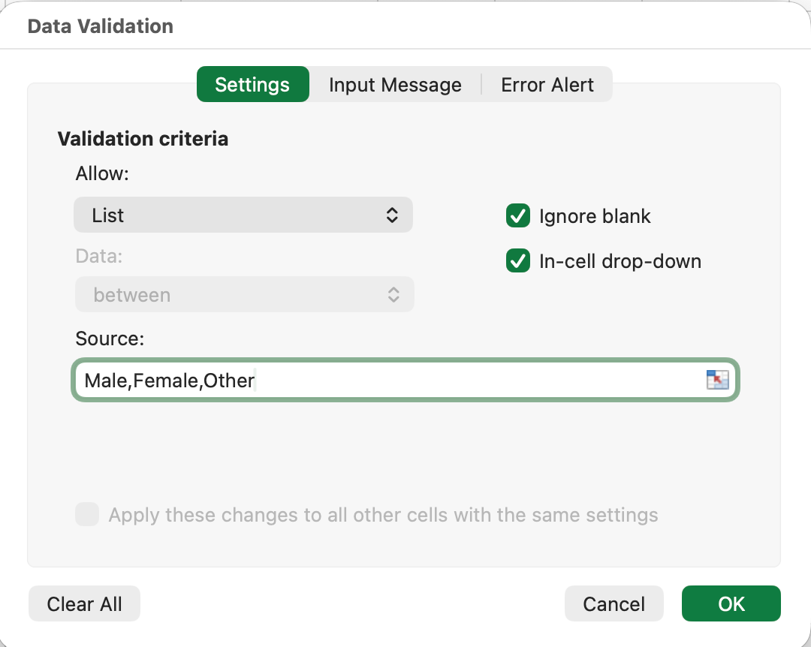This screenshot has height=647, width=811.
Task: Click the Source: label above the field
Action: coord(110,339)
